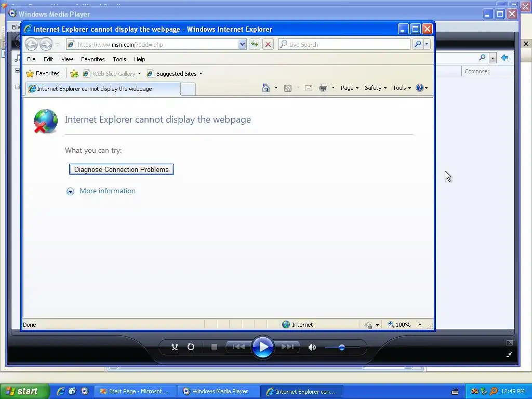
Task: Open the Edit menu
Action: [48, 59]
